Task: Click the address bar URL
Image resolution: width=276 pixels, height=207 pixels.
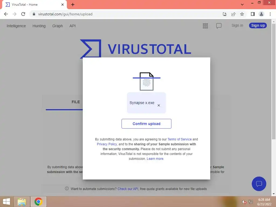Action: coord(65,14)
